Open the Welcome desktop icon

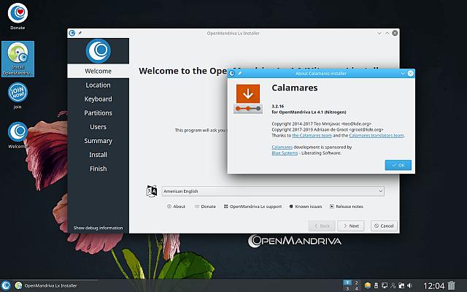(18, 135)
